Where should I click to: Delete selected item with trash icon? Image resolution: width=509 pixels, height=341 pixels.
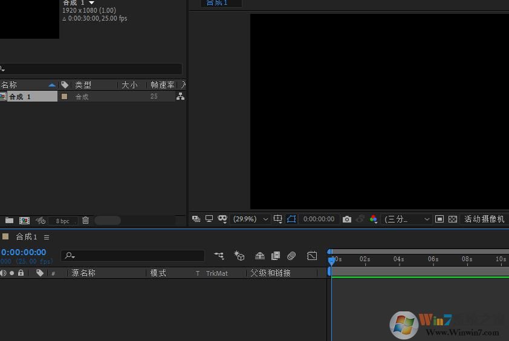[86, 221]
